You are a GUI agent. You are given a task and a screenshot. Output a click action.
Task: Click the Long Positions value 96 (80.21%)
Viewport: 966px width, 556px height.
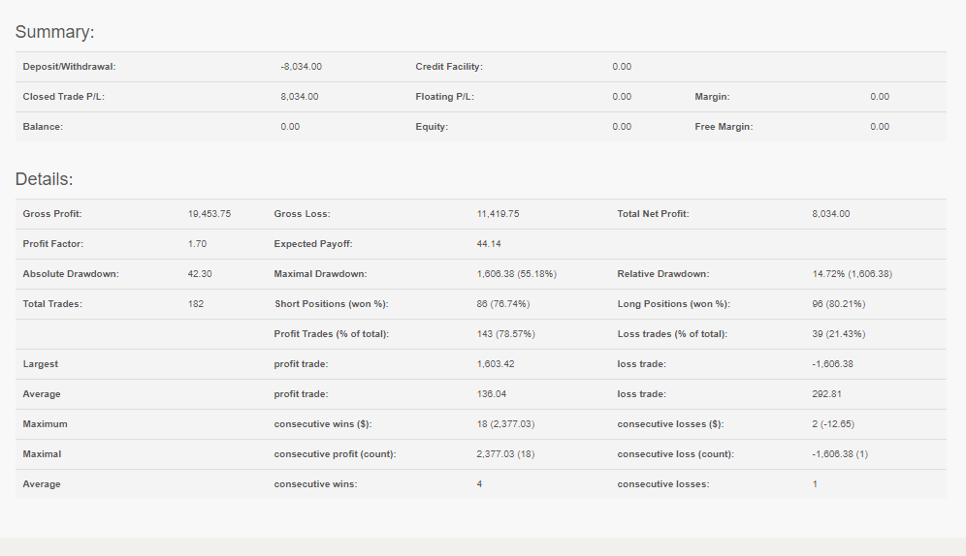pos(839,304)
